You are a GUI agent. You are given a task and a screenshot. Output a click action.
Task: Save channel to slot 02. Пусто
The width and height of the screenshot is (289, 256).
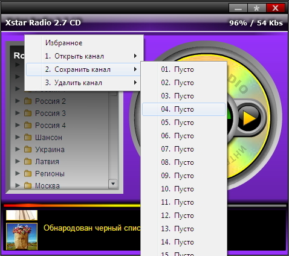[x=184, y=83]
